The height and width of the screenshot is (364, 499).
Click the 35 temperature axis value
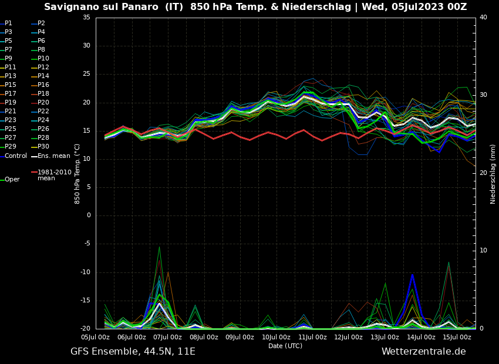86,18
